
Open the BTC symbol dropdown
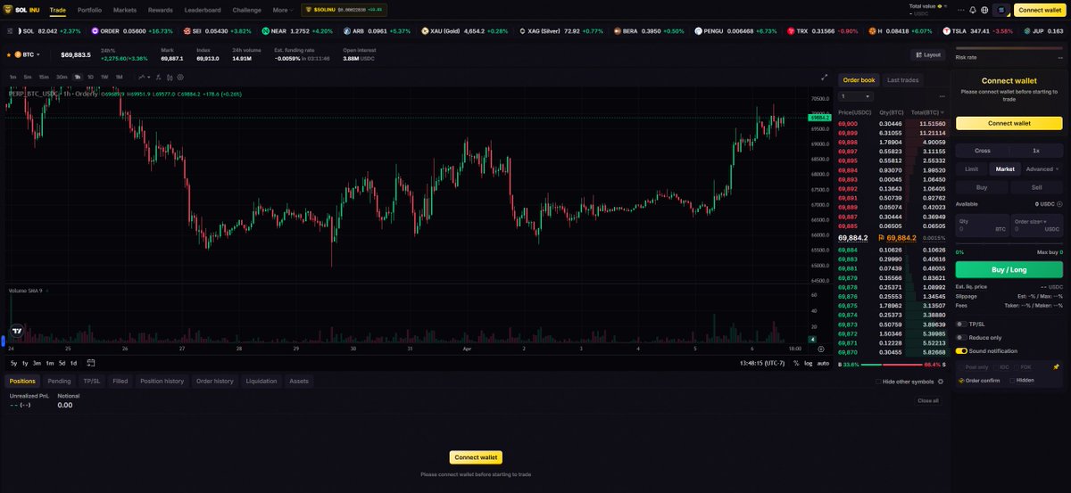pyautogui.click(x=27, y=54)
